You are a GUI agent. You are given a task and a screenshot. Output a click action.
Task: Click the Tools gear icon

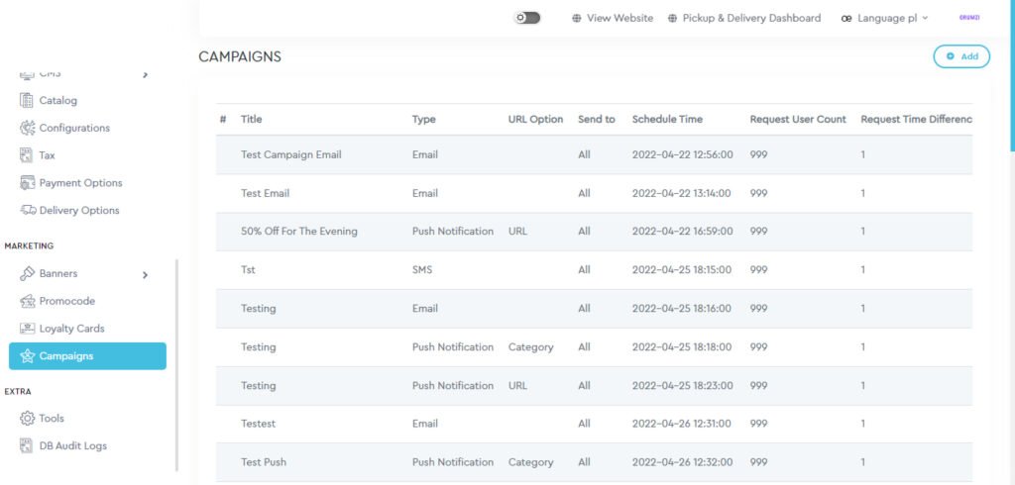coord(27,419)
